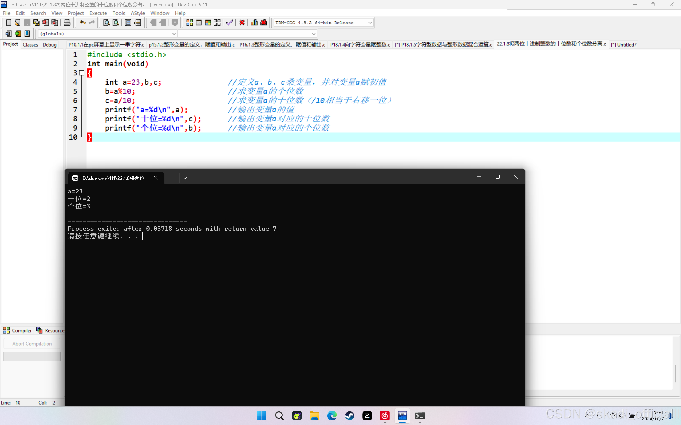
Task: Click the Profile analysis bar chart icon
Action: pos(254,23)
